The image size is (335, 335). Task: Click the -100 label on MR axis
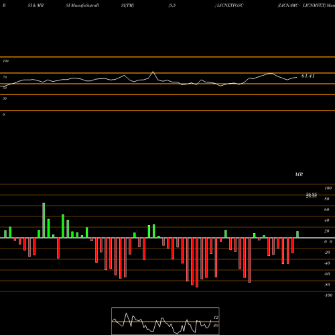328,295
